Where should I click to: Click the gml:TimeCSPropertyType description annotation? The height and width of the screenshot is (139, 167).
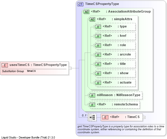pos(121,129)
